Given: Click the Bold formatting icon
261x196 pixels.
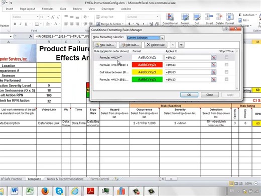Looking at the screenshot, I should (15, 24).
